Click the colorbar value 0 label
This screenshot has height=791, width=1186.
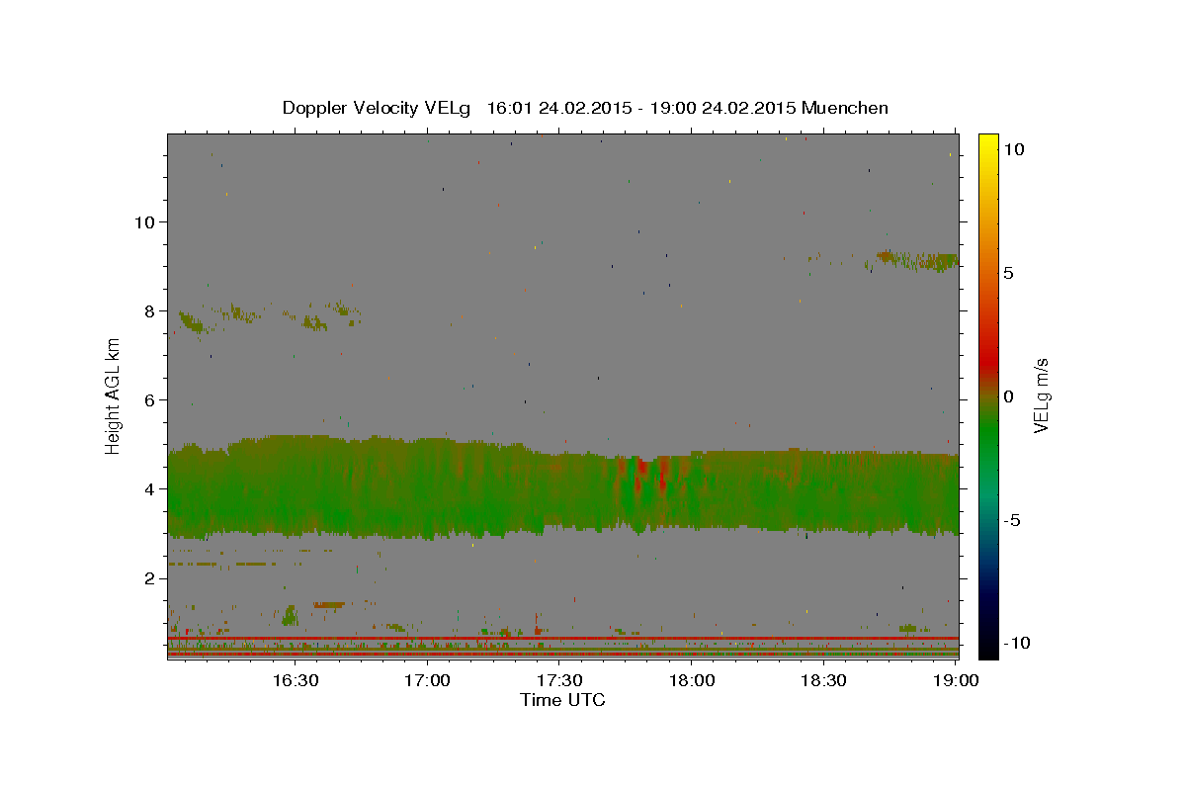(1008, 396)
